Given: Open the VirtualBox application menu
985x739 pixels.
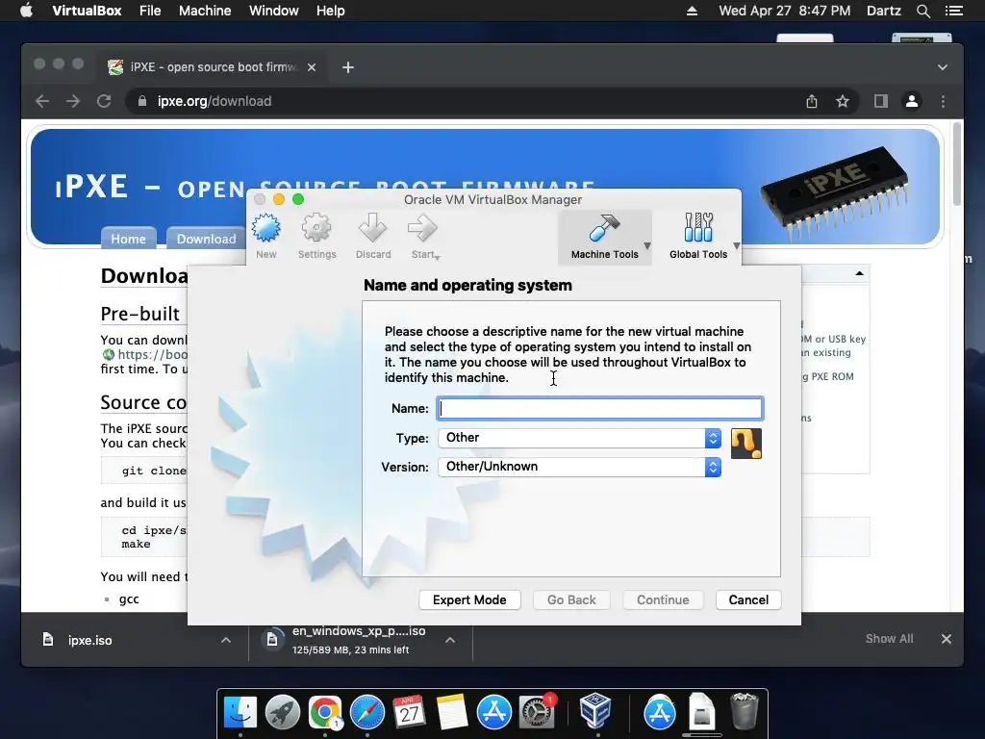Looking at the screenshot, I should pyautogui.click(x=87, y=11).
